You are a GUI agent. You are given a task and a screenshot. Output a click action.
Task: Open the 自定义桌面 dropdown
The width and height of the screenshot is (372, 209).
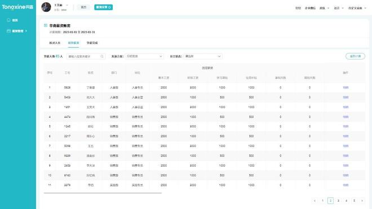[357, 8]
